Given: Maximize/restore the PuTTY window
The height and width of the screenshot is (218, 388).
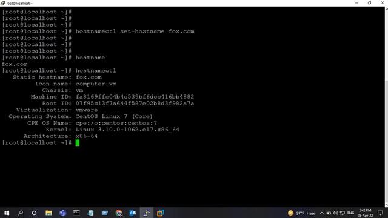Looking at the screenshot, I should 369,3.
